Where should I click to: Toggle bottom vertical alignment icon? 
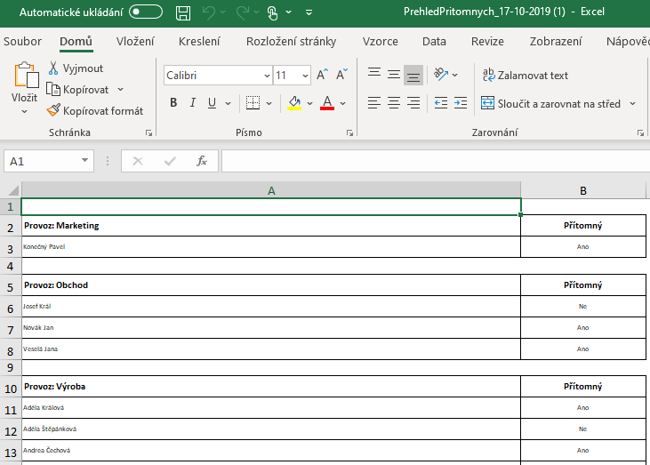coord(413,75)
